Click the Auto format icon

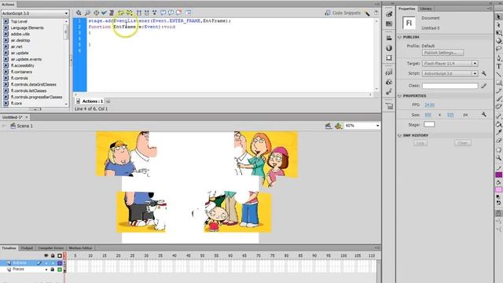tap(112, 13)
